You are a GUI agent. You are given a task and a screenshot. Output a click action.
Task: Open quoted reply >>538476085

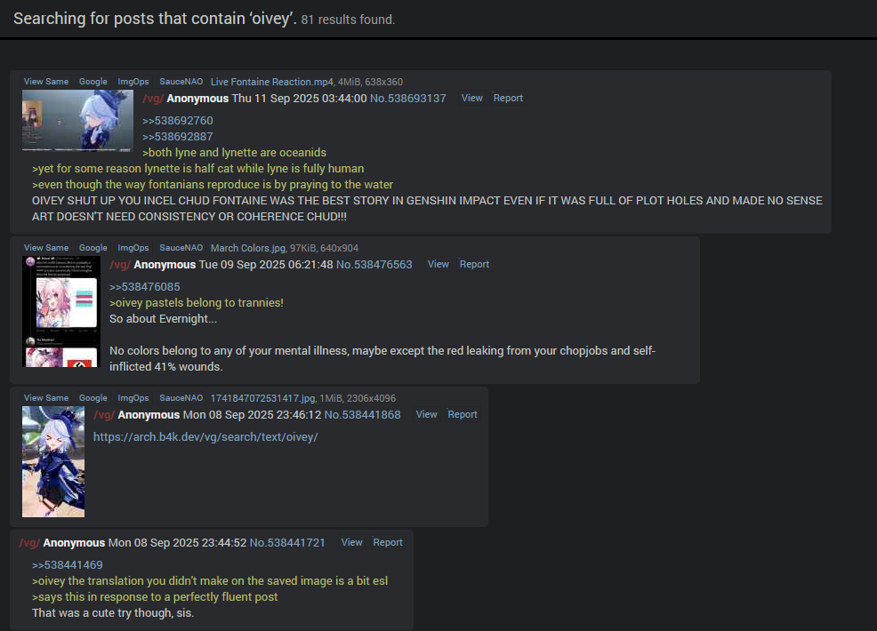click(x=145, y=287)
